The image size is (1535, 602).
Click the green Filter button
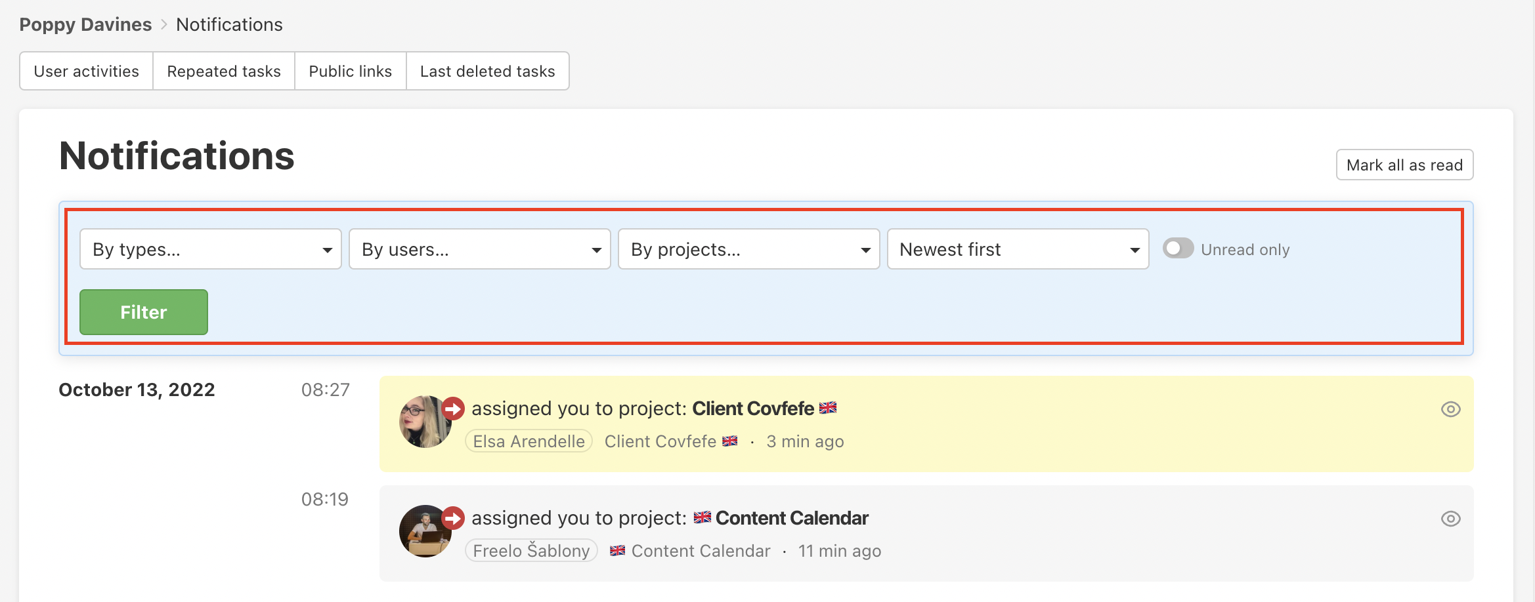pyautogui.click(x=144, y=312)
